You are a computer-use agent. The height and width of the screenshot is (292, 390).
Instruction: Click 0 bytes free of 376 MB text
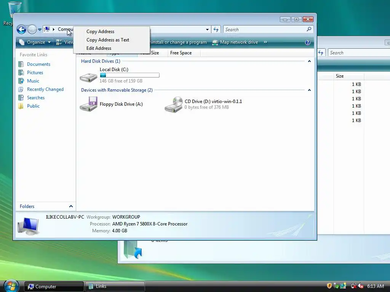click(206, 107)
